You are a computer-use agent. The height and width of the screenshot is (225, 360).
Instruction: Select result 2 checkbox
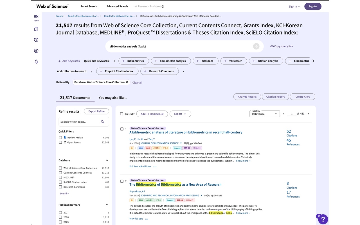coord(122,181)
